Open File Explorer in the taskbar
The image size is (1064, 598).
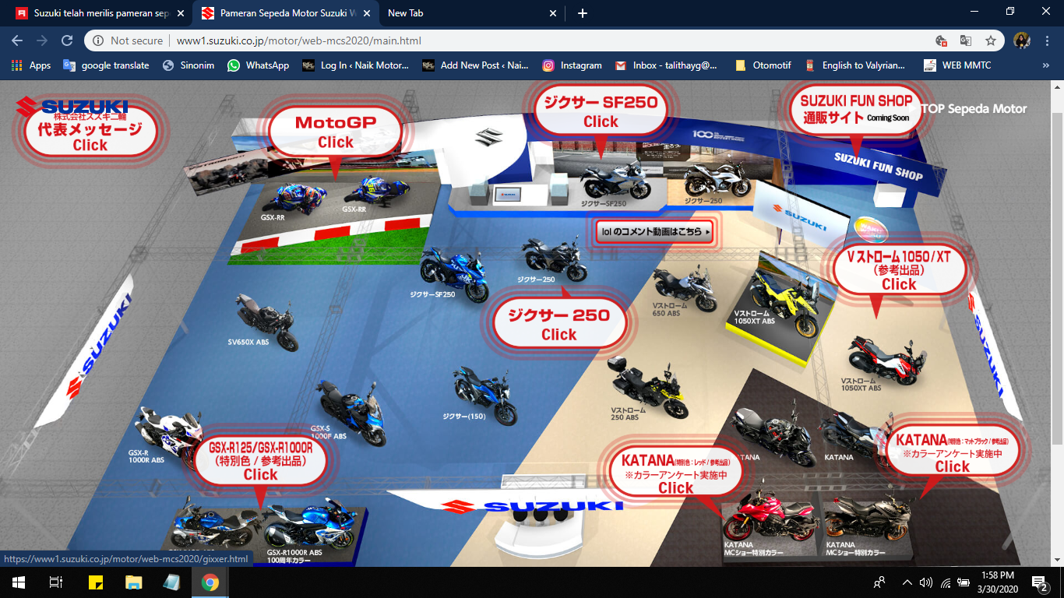click(x=134, y=582)
